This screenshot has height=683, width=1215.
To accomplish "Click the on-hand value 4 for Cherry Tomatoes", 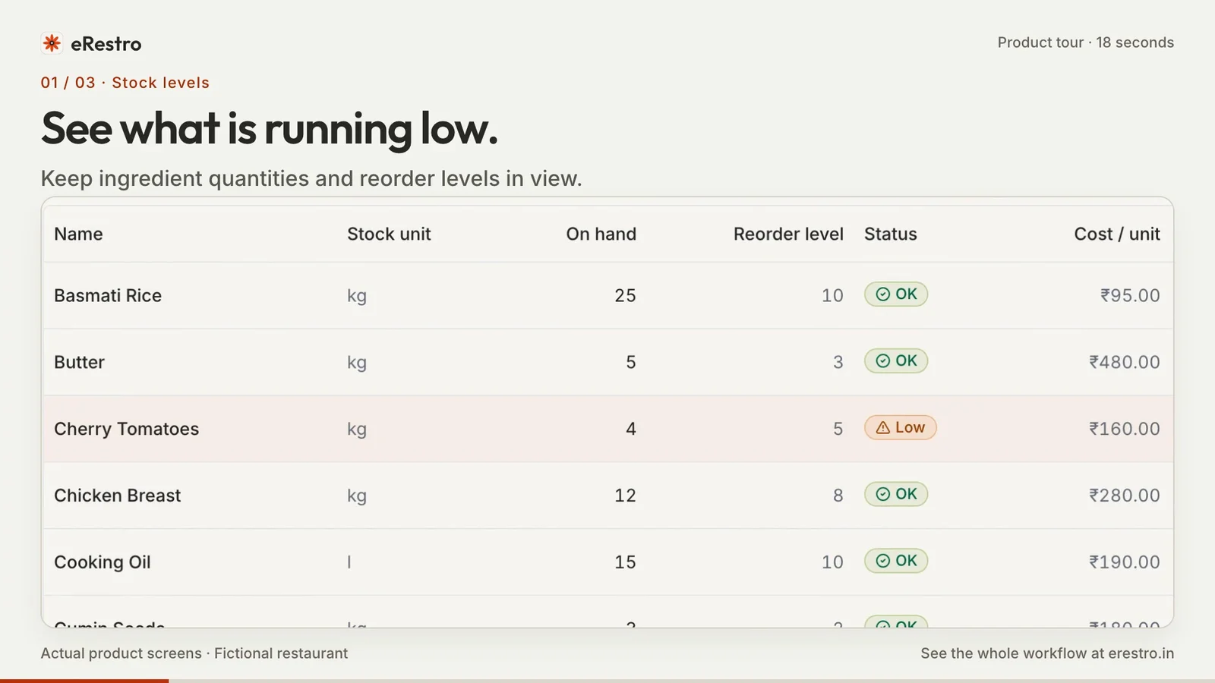I will pyautogui.click(x=631, y=430).
